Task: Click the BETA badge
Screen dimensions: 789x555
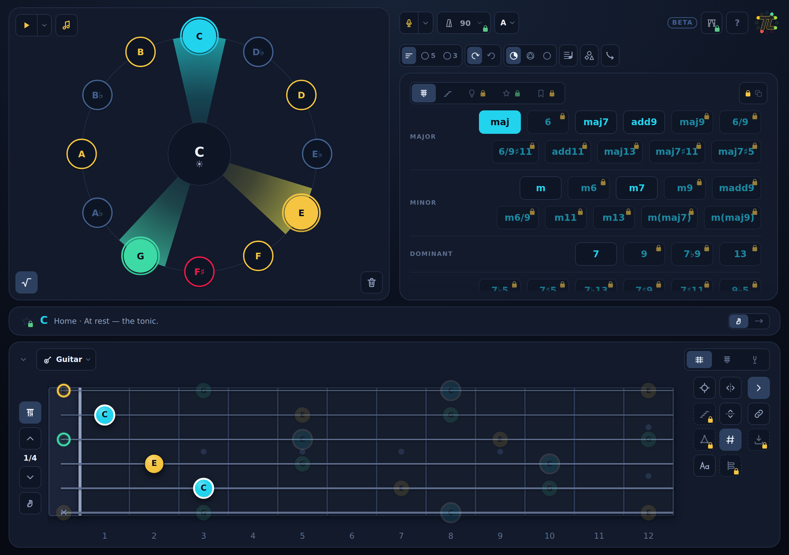Action: click(682, 23)
